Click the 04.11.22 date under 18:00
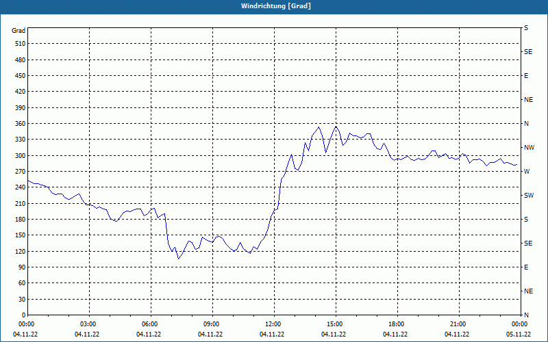This screenshot has width=548, height=342. (x=395, y=334)
